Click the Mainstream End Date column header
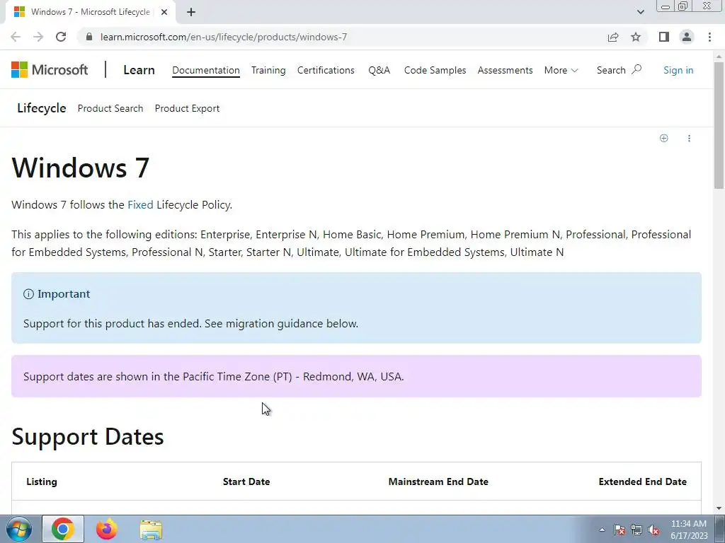The image size is (725, 543). (438, 481)
